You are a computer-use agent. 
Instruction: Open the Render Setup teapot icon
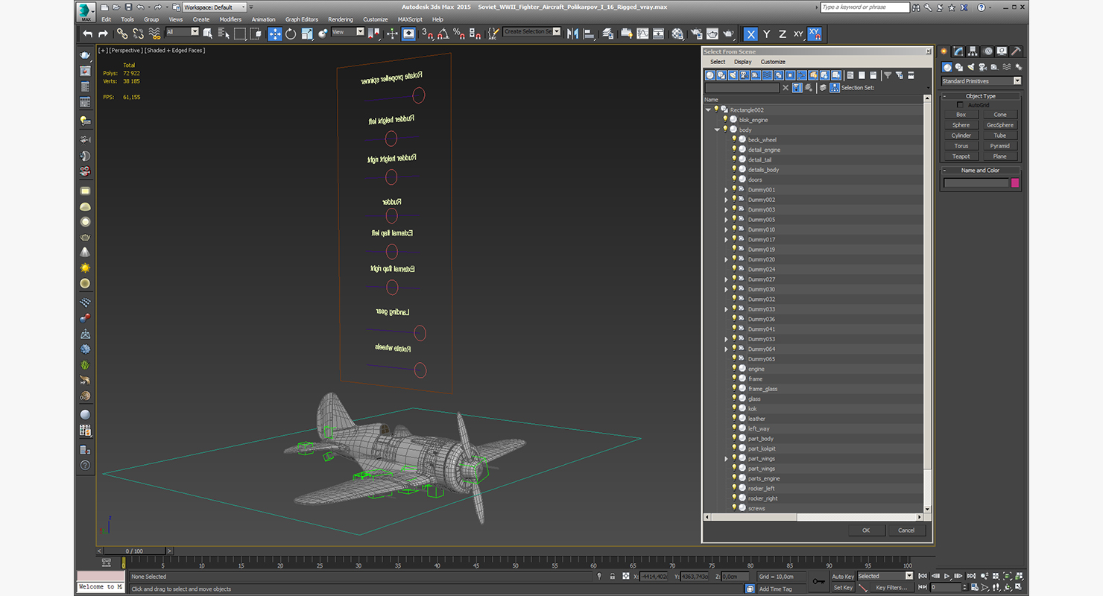695,34
